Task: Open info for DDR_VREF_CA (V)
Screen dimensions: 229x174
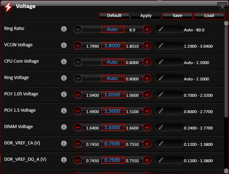Action: click(64, 144)
